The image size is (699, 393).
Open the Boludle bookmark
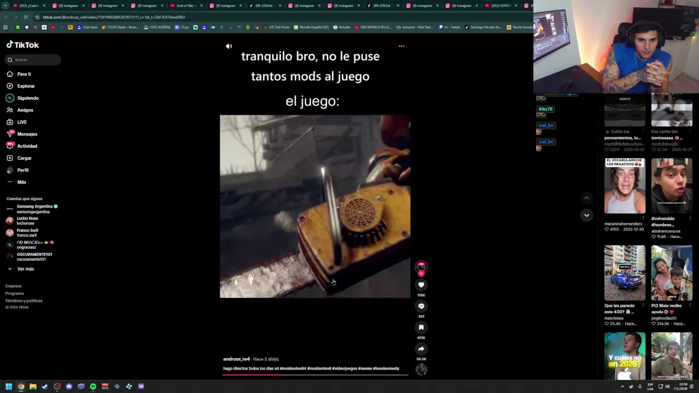point(342,27)
